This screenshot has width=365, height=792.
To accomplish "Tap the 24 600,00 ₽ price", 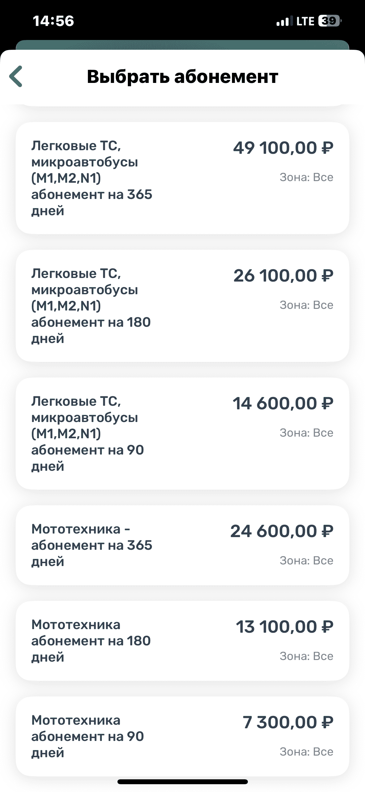I will point(282,531).
